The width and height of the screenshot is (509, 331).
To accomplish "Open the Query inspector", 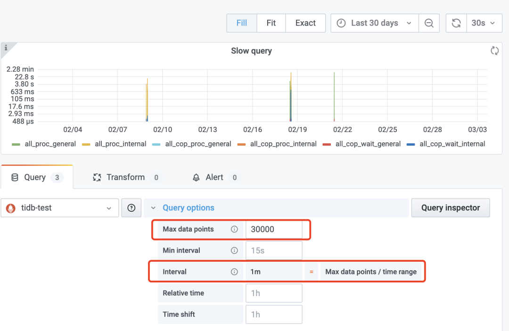I will click(450, 208).
